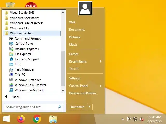Click the muted volume tray icon
This screenshot has height=124, width=166.
click(x=142, y=119)
